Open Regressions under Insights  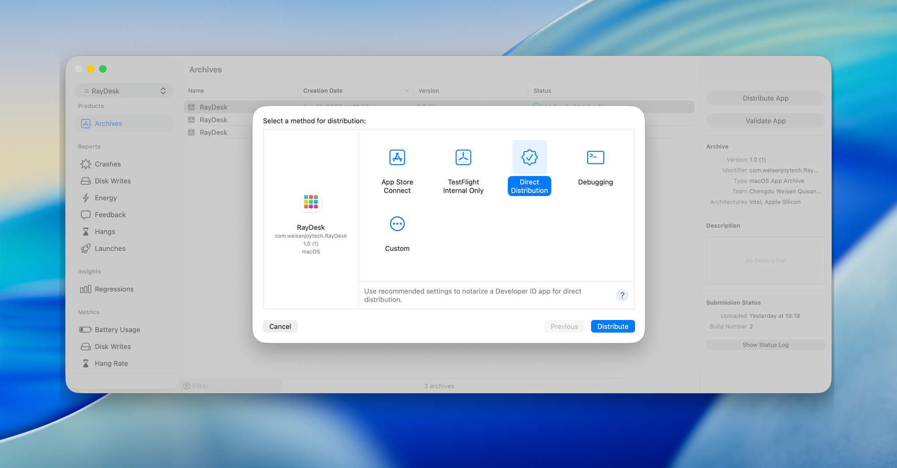tap(114, 289)
